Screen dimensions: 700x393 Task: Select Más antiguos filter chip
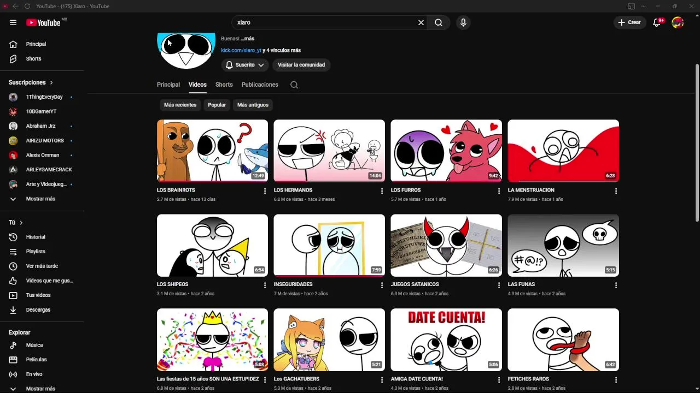[x=253, y=105]
